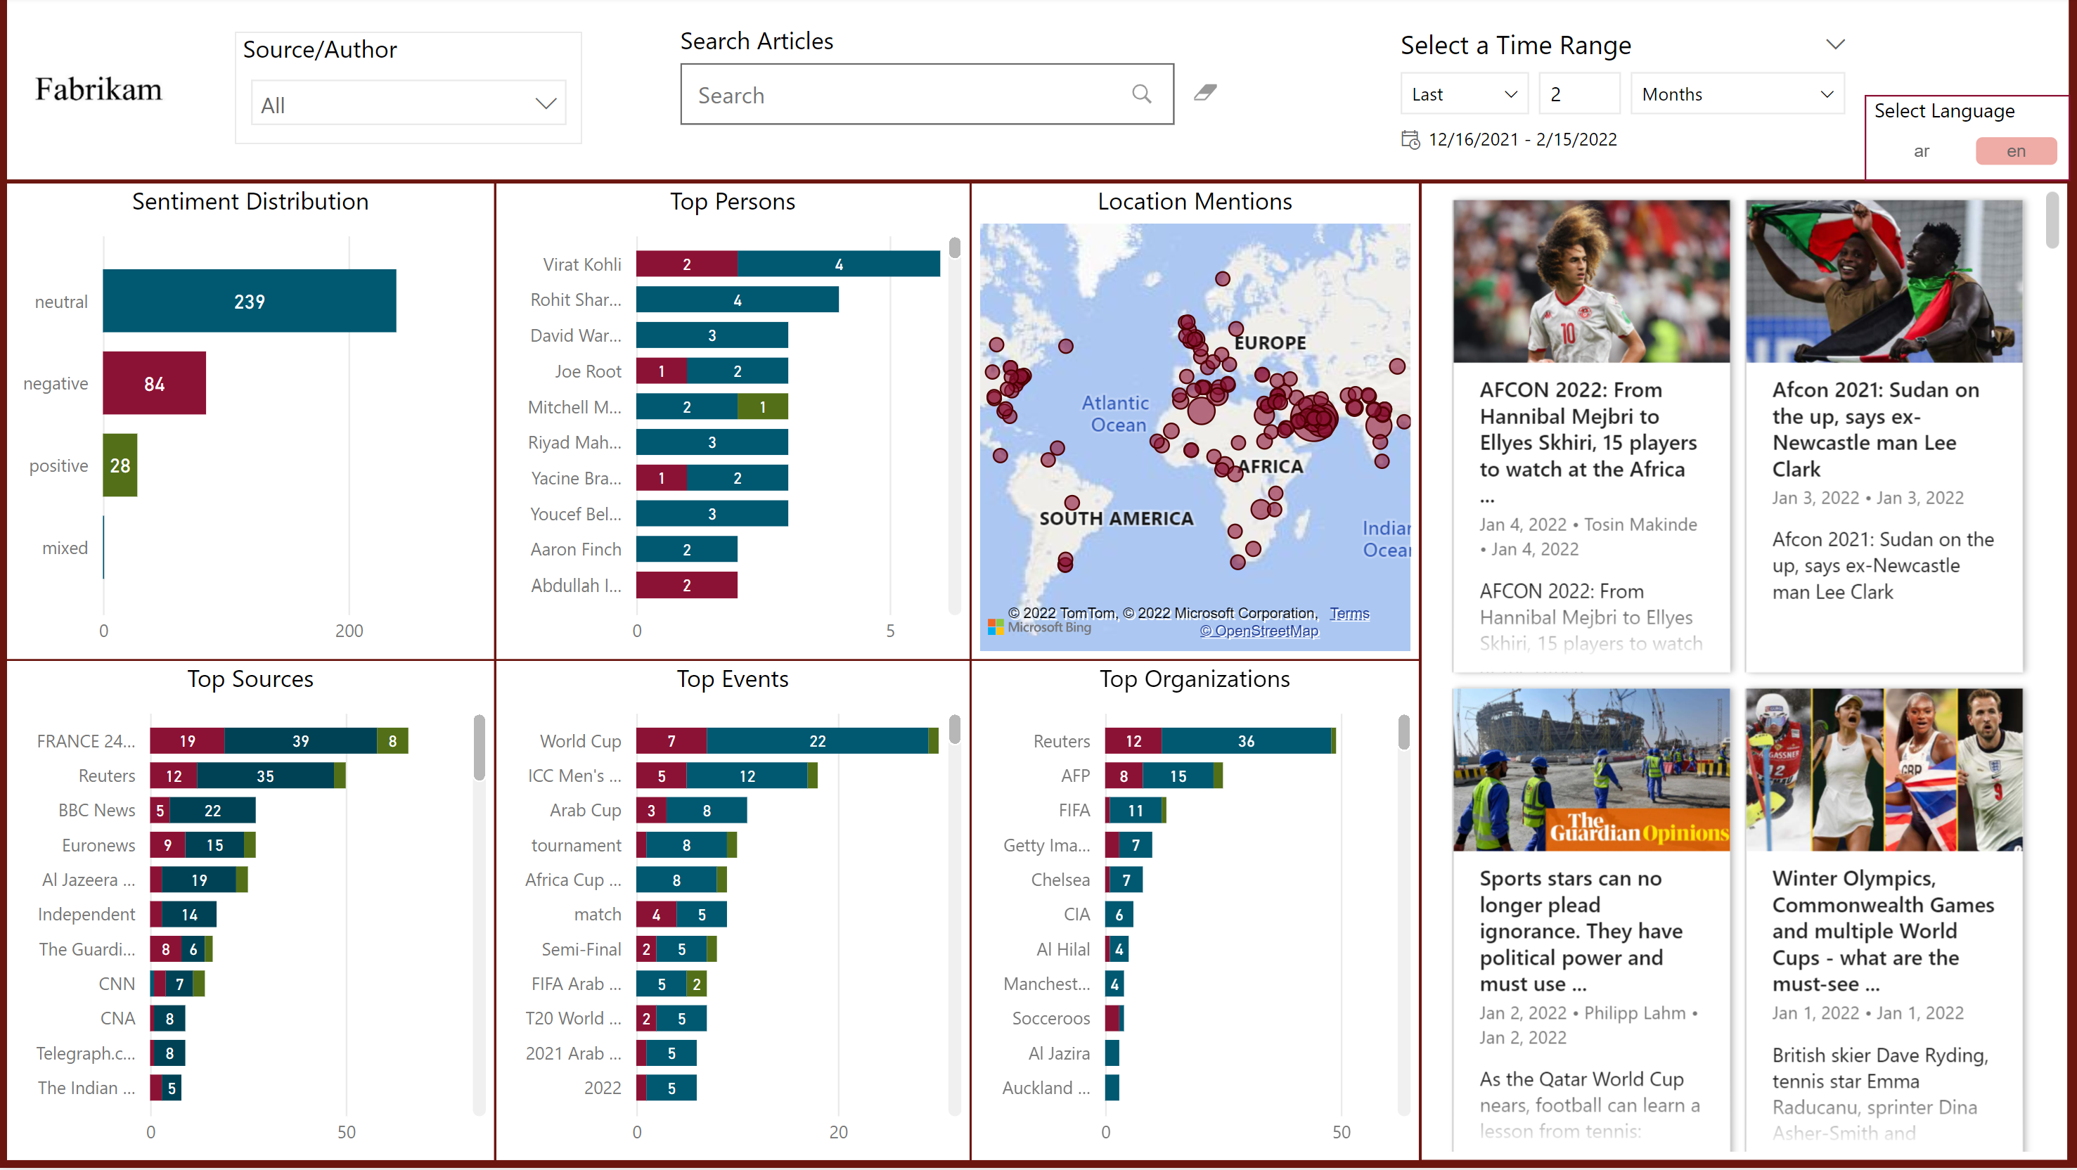Select the negative 84 sentiment bar

coord(154,384)
